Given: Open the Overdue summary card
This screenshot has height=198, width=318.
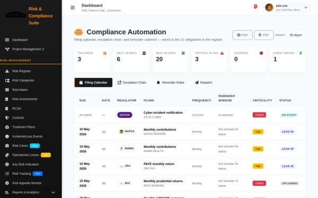Looking at the screenshot, I should (249, 60).
